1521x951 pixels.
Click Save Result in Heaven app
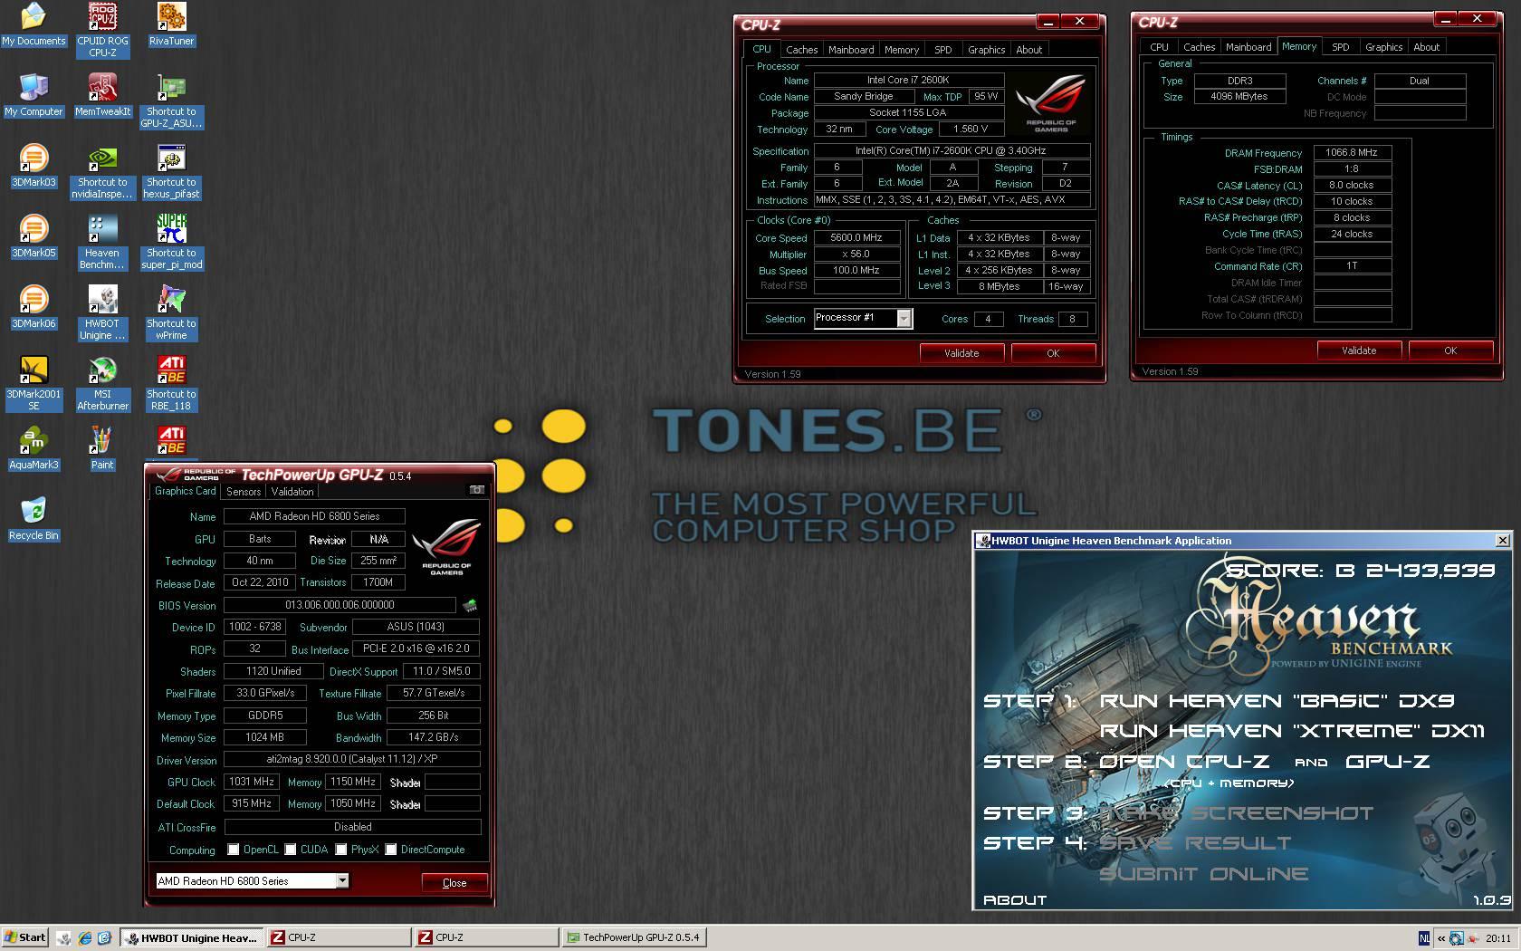coord(1195,843)
